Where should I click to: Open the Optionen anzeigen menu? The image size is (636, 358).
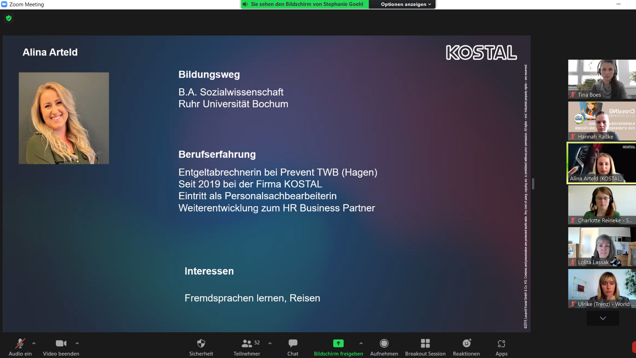(x=405, y=4)
